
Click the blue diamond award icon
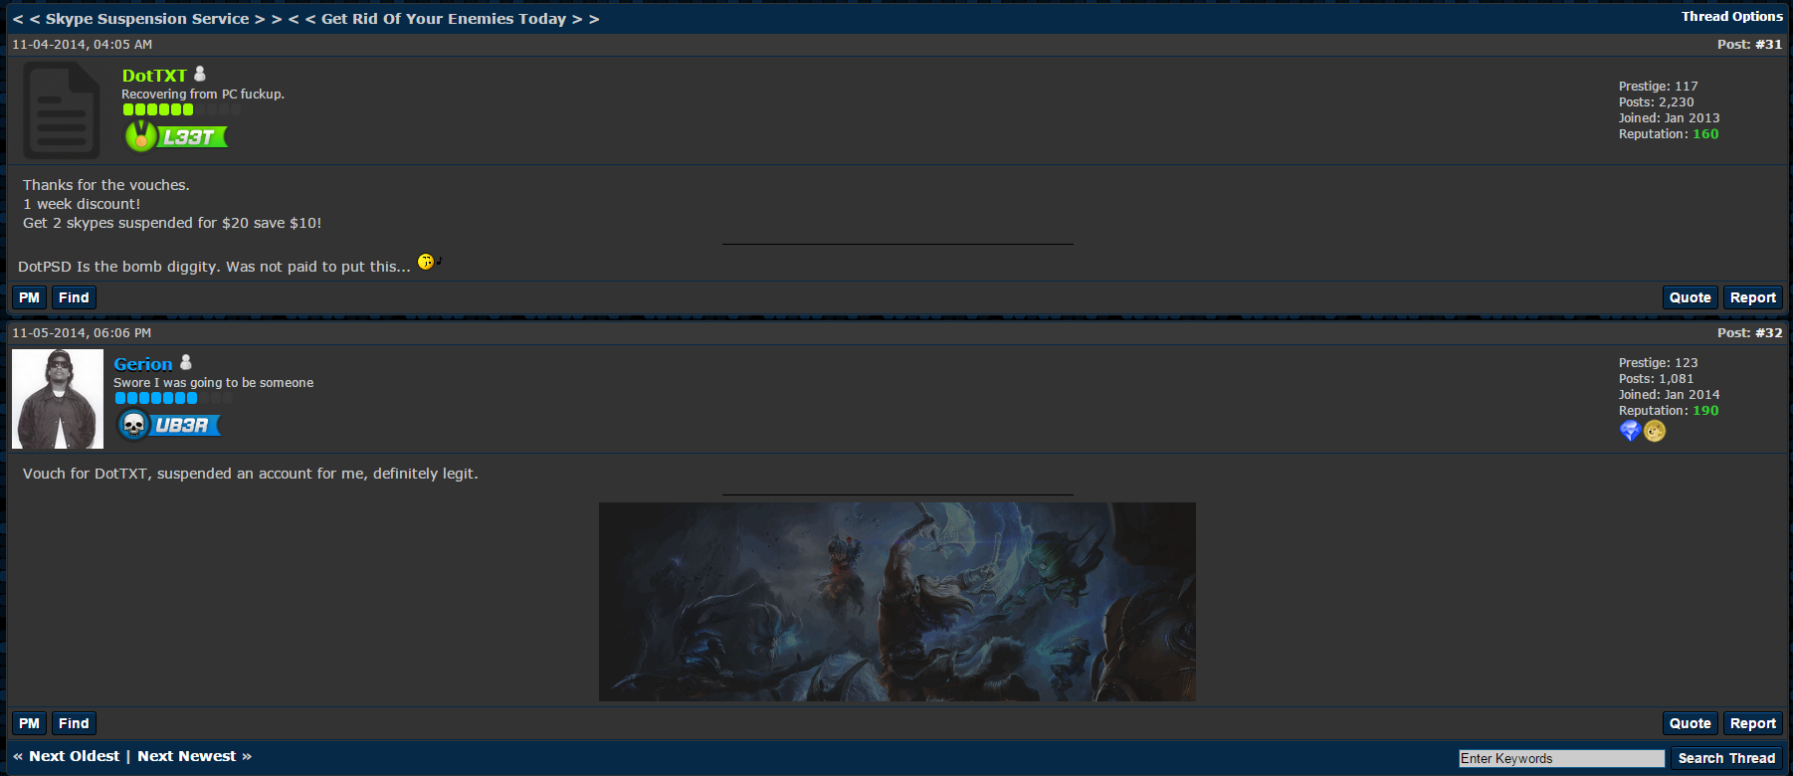pyautogui.click(x=1630, y=431)
